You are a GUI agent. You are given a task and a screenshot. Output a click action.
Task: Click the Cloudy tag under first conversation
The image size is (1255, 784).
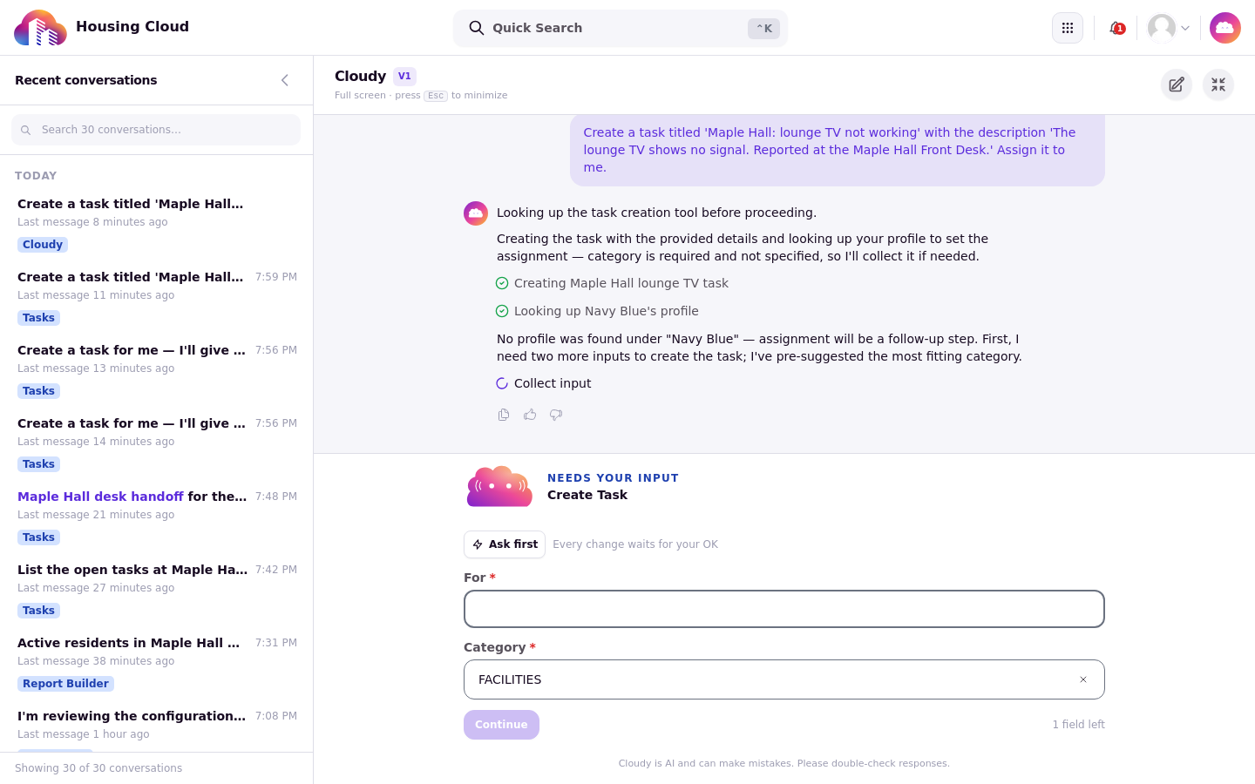43,245
